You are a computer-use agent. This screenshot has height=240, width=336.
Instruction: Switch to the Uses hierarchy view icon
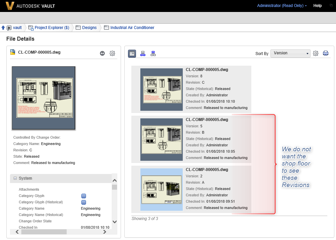click(143, 54)
